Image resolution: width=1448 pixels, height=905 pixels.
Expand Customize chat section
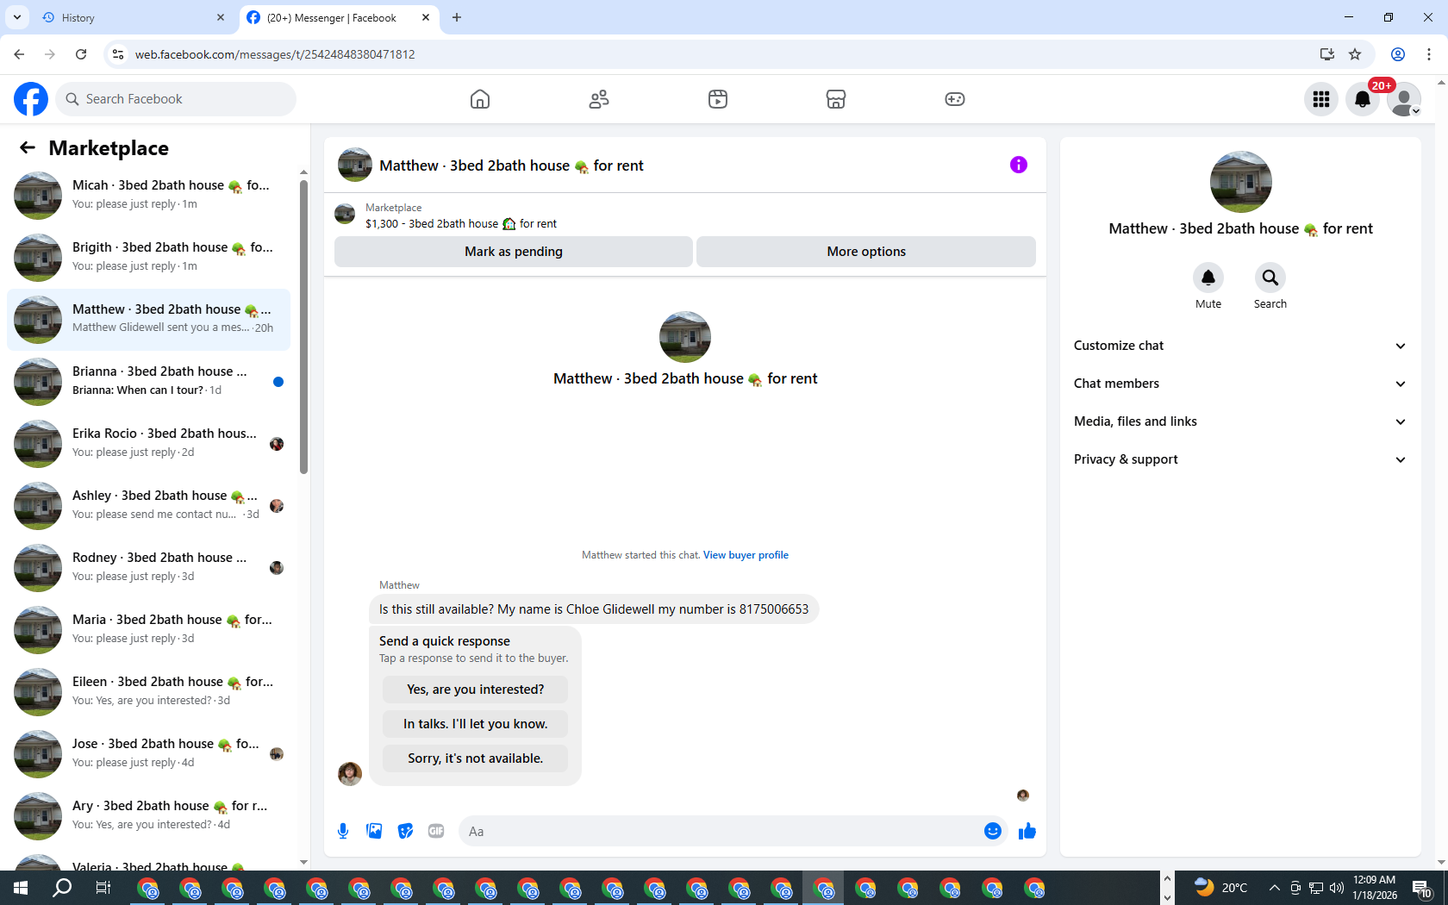[x=1240, y=346]
